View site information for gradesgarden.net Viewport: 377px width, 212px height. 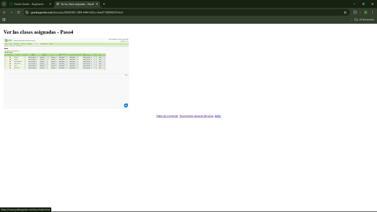[x=27, y=12]
